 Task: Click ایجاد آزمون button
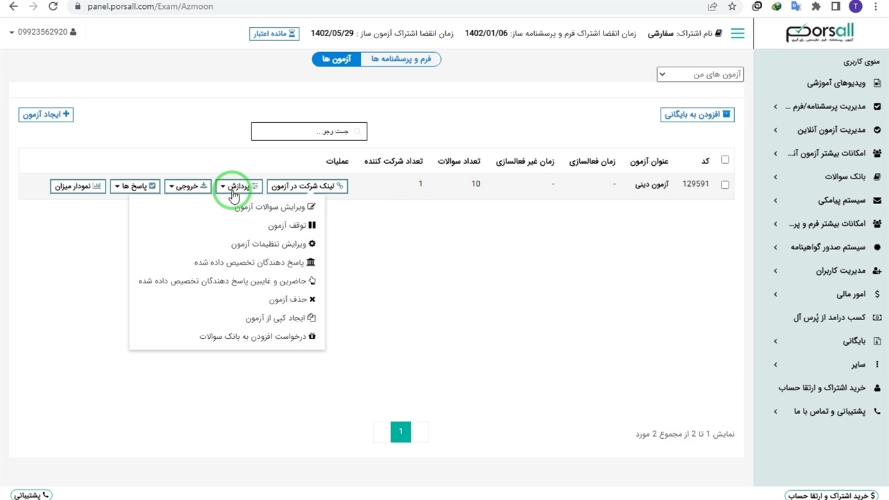[x=46, y=114]
